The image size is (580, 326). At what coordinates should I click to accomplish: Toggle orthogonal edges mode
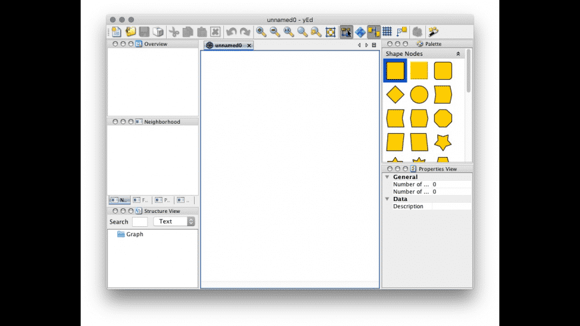point(373,32)
